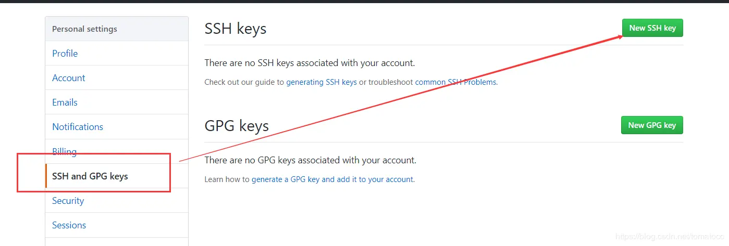Follow the common SSH Problems link
This screenshot has width=729, height=246.
coord(455,82)
